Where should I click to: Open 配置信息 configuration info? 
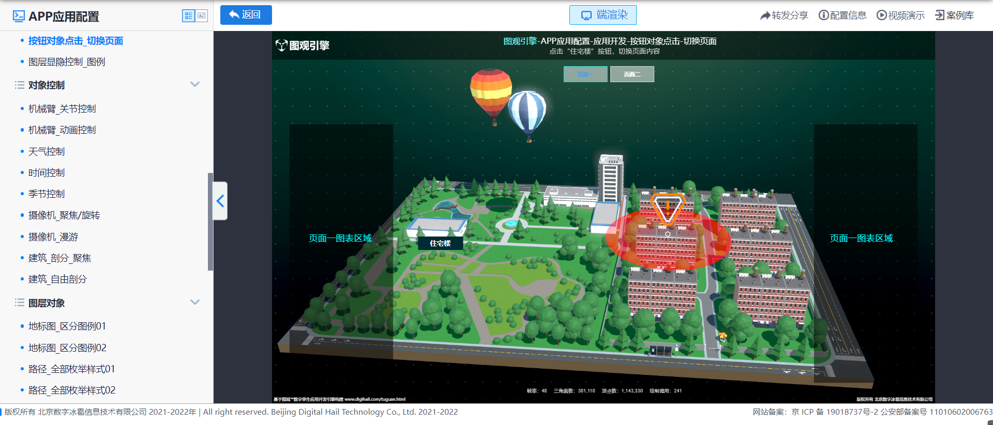click(x=842, y=15)
